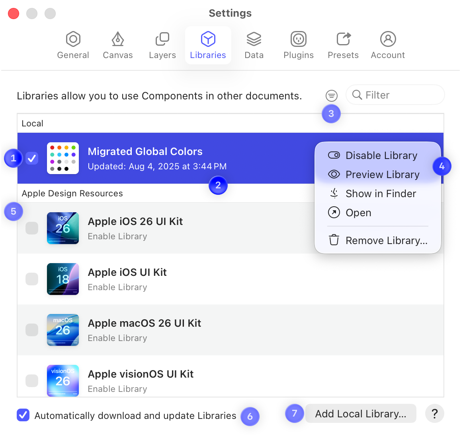Click the Apple Design Resources section header

coord(72,194)
